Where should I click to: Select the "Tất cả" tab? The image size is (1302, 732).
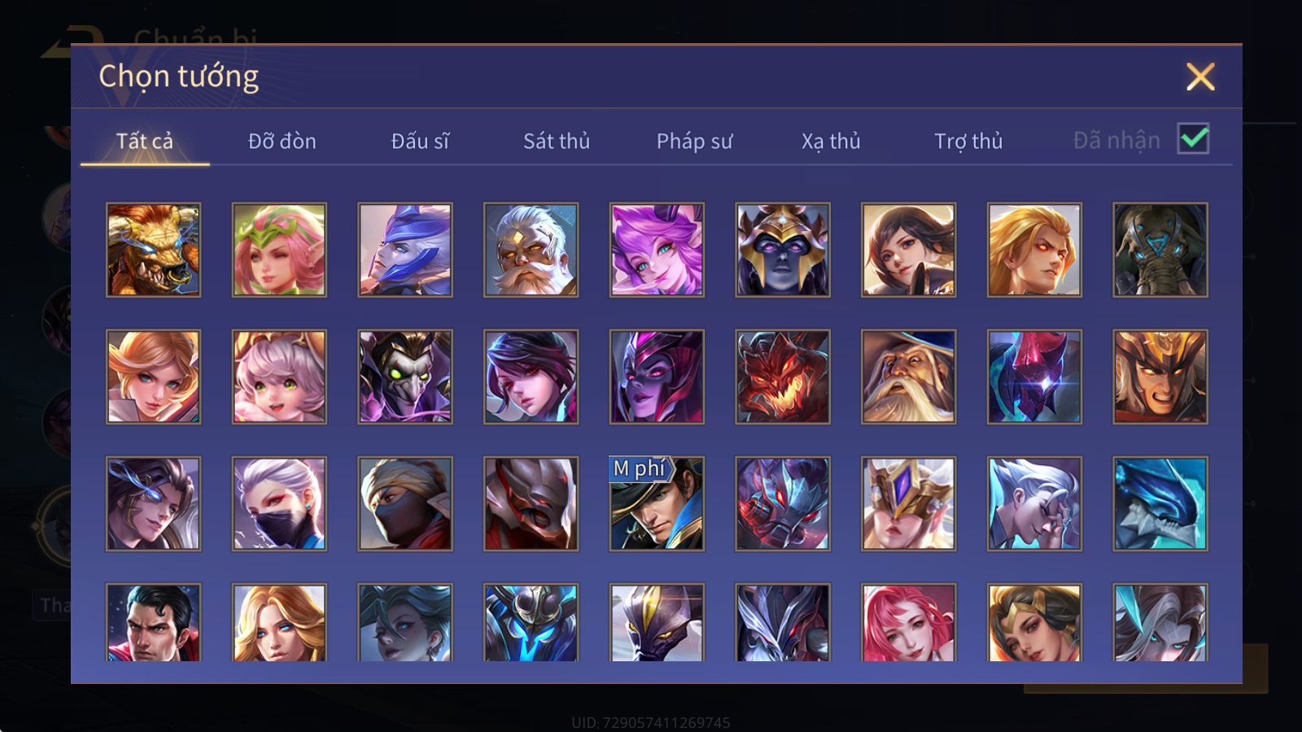click(x=145, y=142)
